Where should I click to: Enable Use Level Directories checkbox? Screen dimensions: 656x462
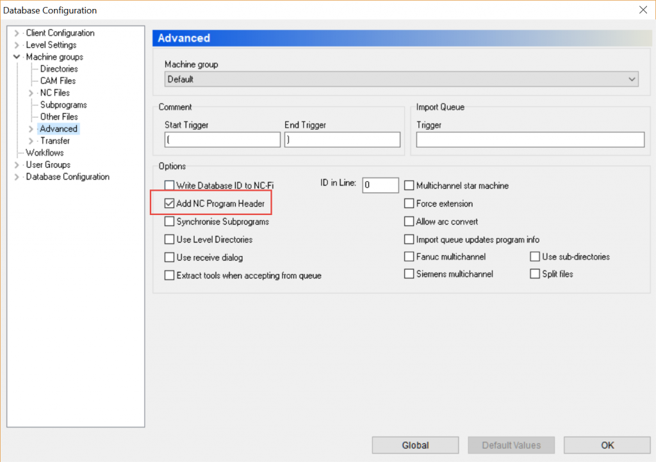tap(169, 239)
